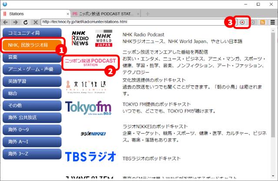
Task: Click the scrollbar down arrow
Action: click(273, 176)
